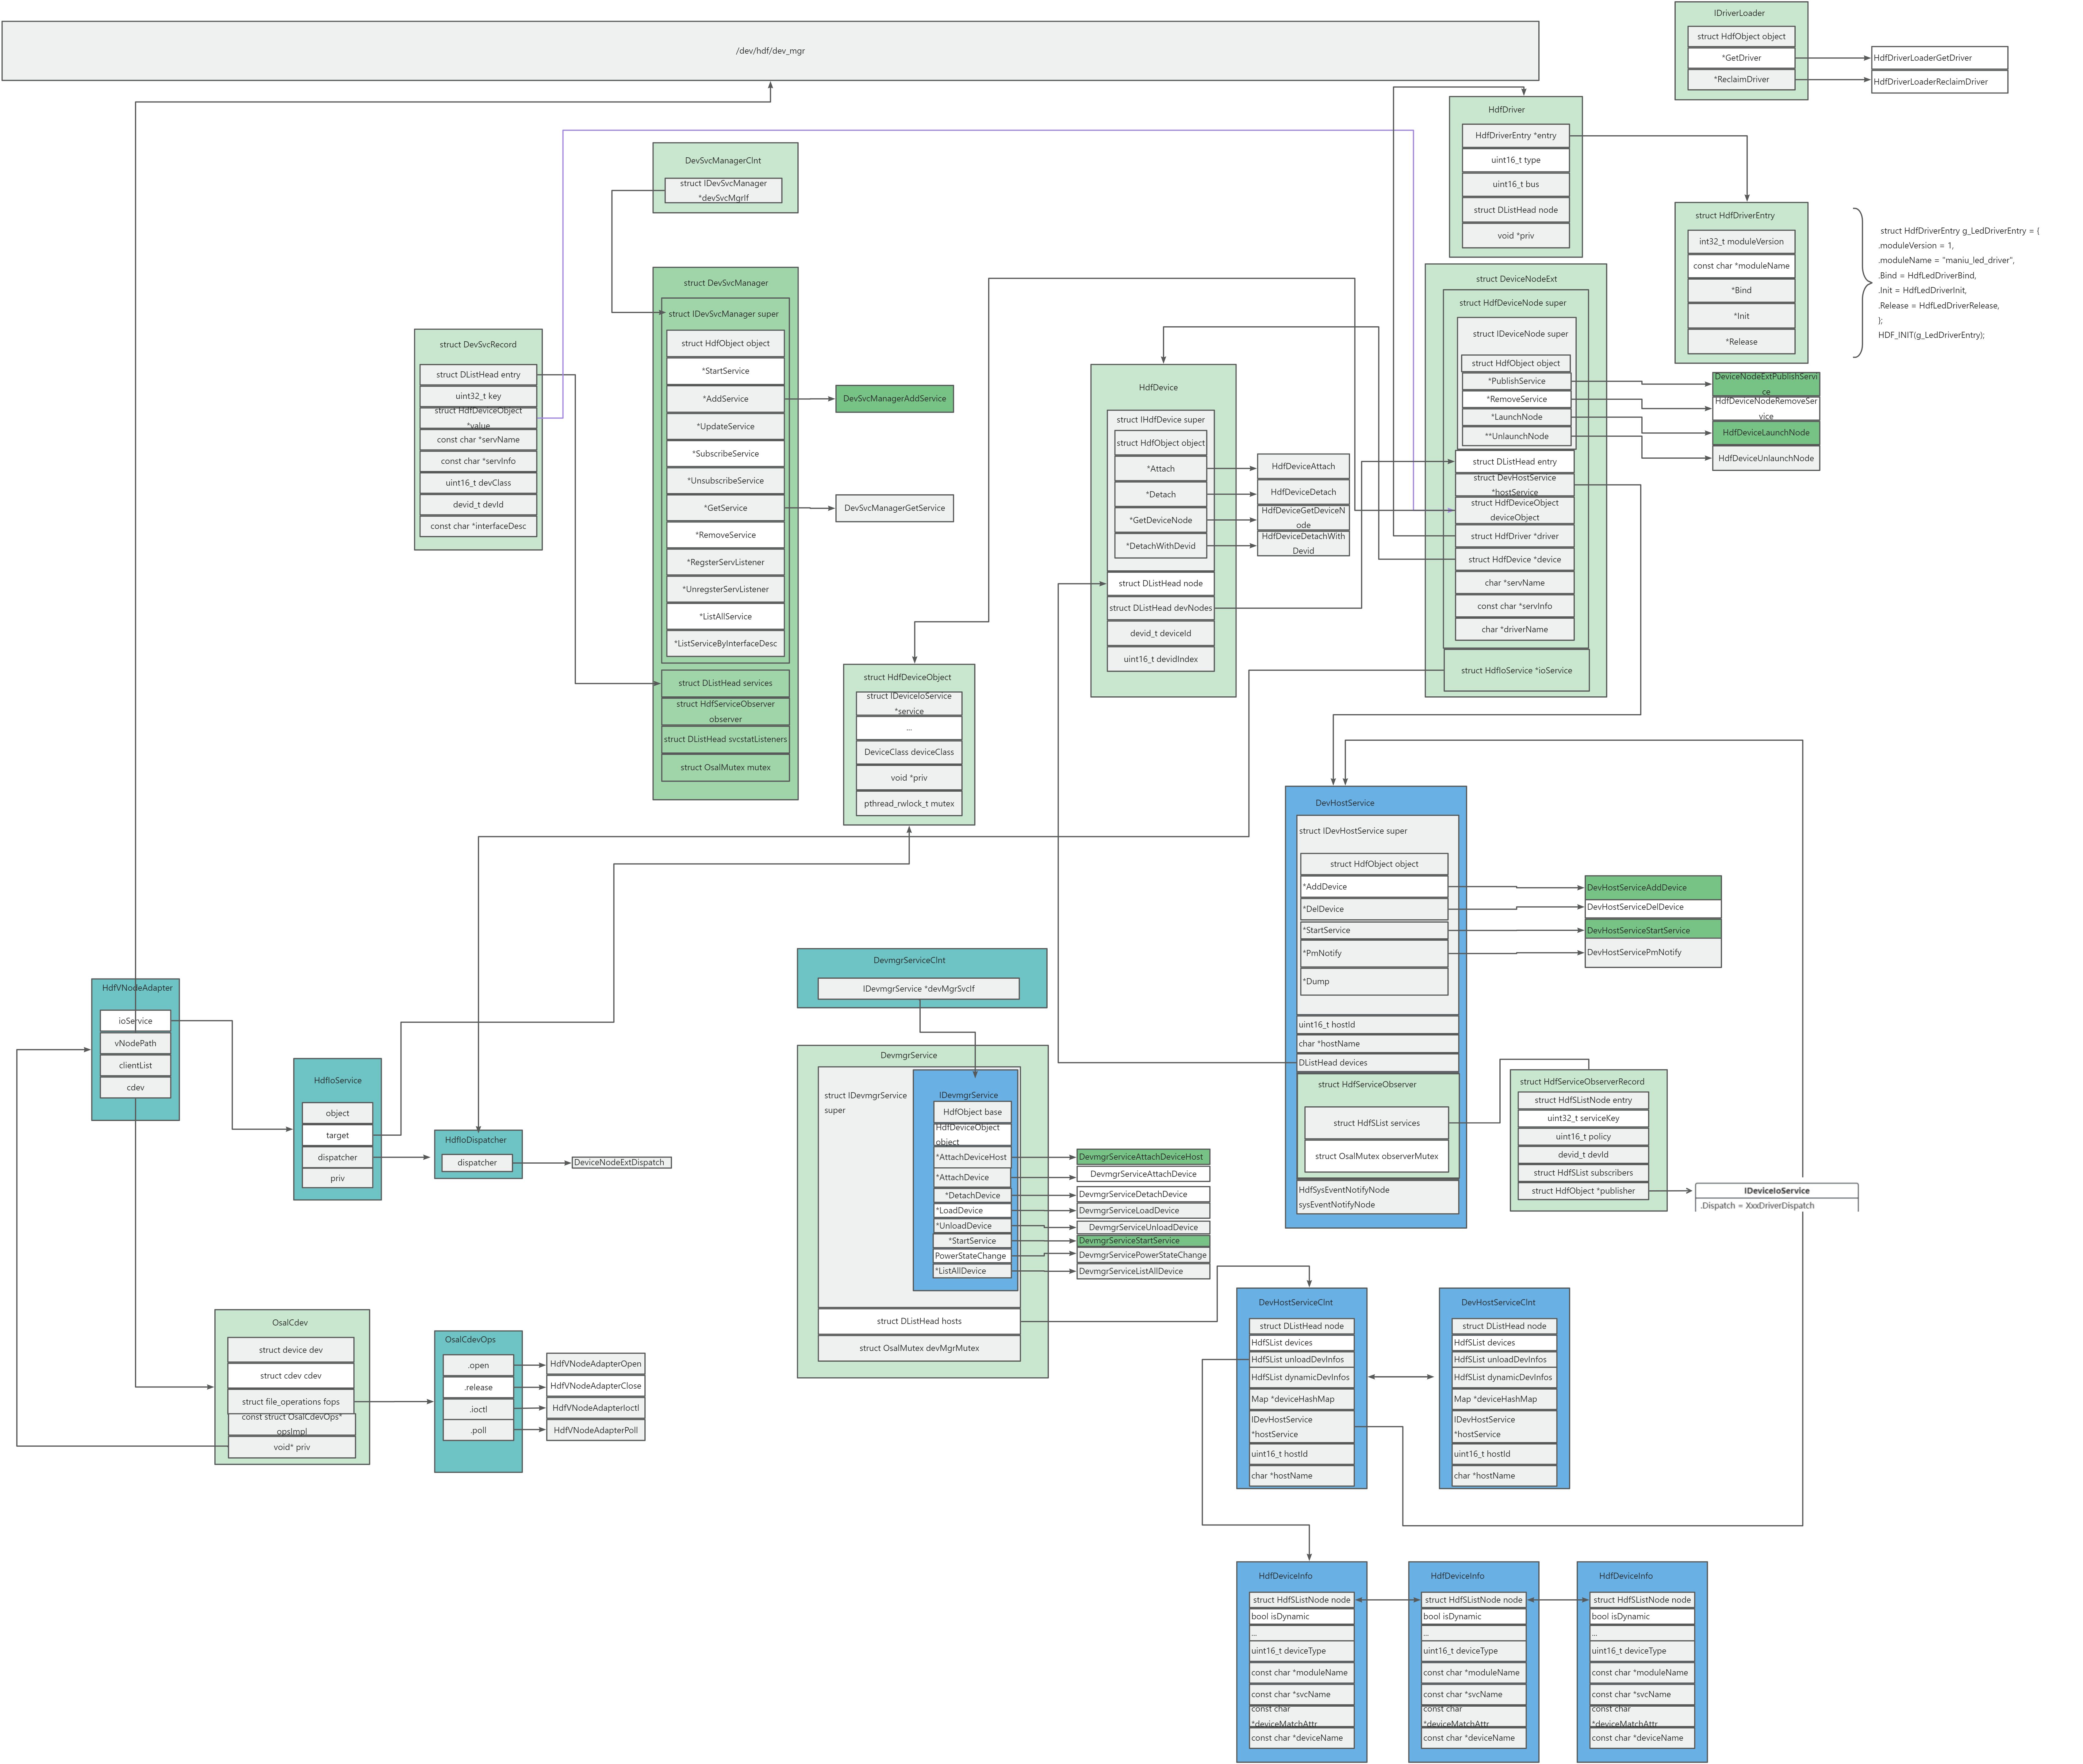Click the HdfDeviceAttach function box
The image size is (2083, 1764).
[x=1303, y=467]
